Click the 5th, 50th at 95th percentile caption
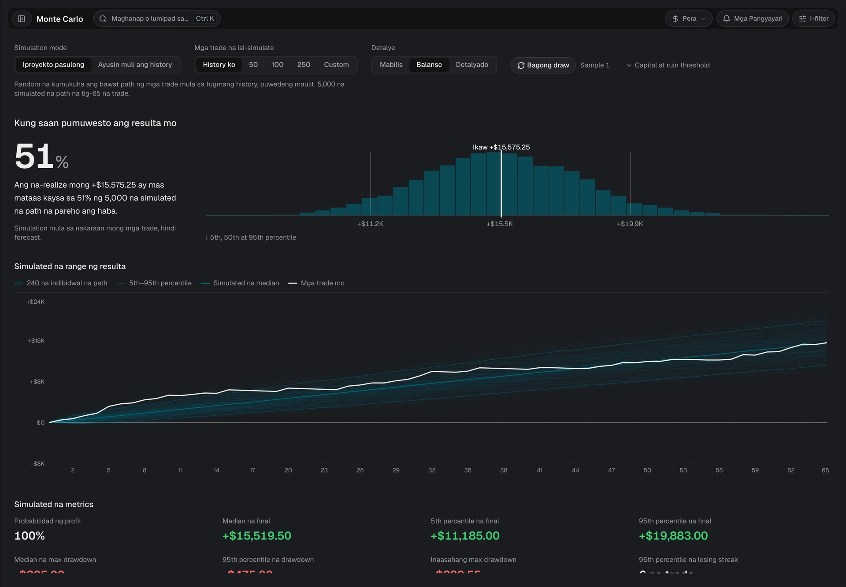This screenshot has height=587, width=846. pyautogui.click(x=253, y=237)
